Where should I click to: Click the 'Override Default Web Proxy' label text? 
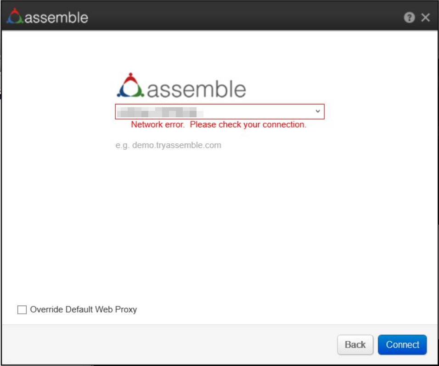[84, 310]
